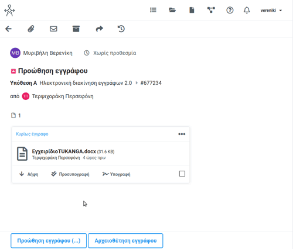Open the task list icon in header
This screenshot has width=293, height=249.
point(153,10)
